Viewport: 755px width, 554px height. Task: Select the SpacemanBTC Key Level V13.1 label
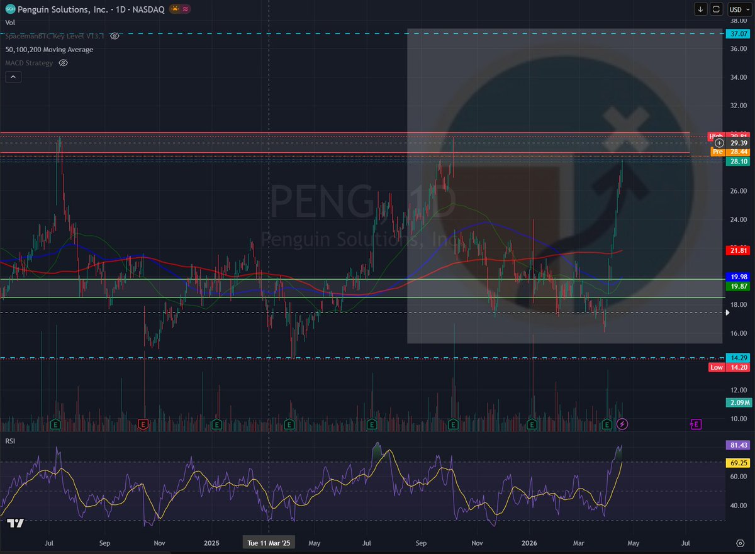click(x=56, y=36)
